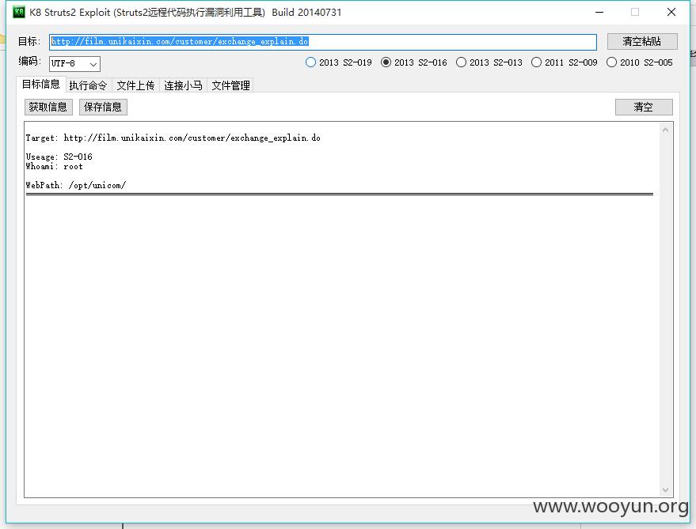Minimize the K8 Struts2 Exploit window
The image size is (696, 529).
point(599,12)
